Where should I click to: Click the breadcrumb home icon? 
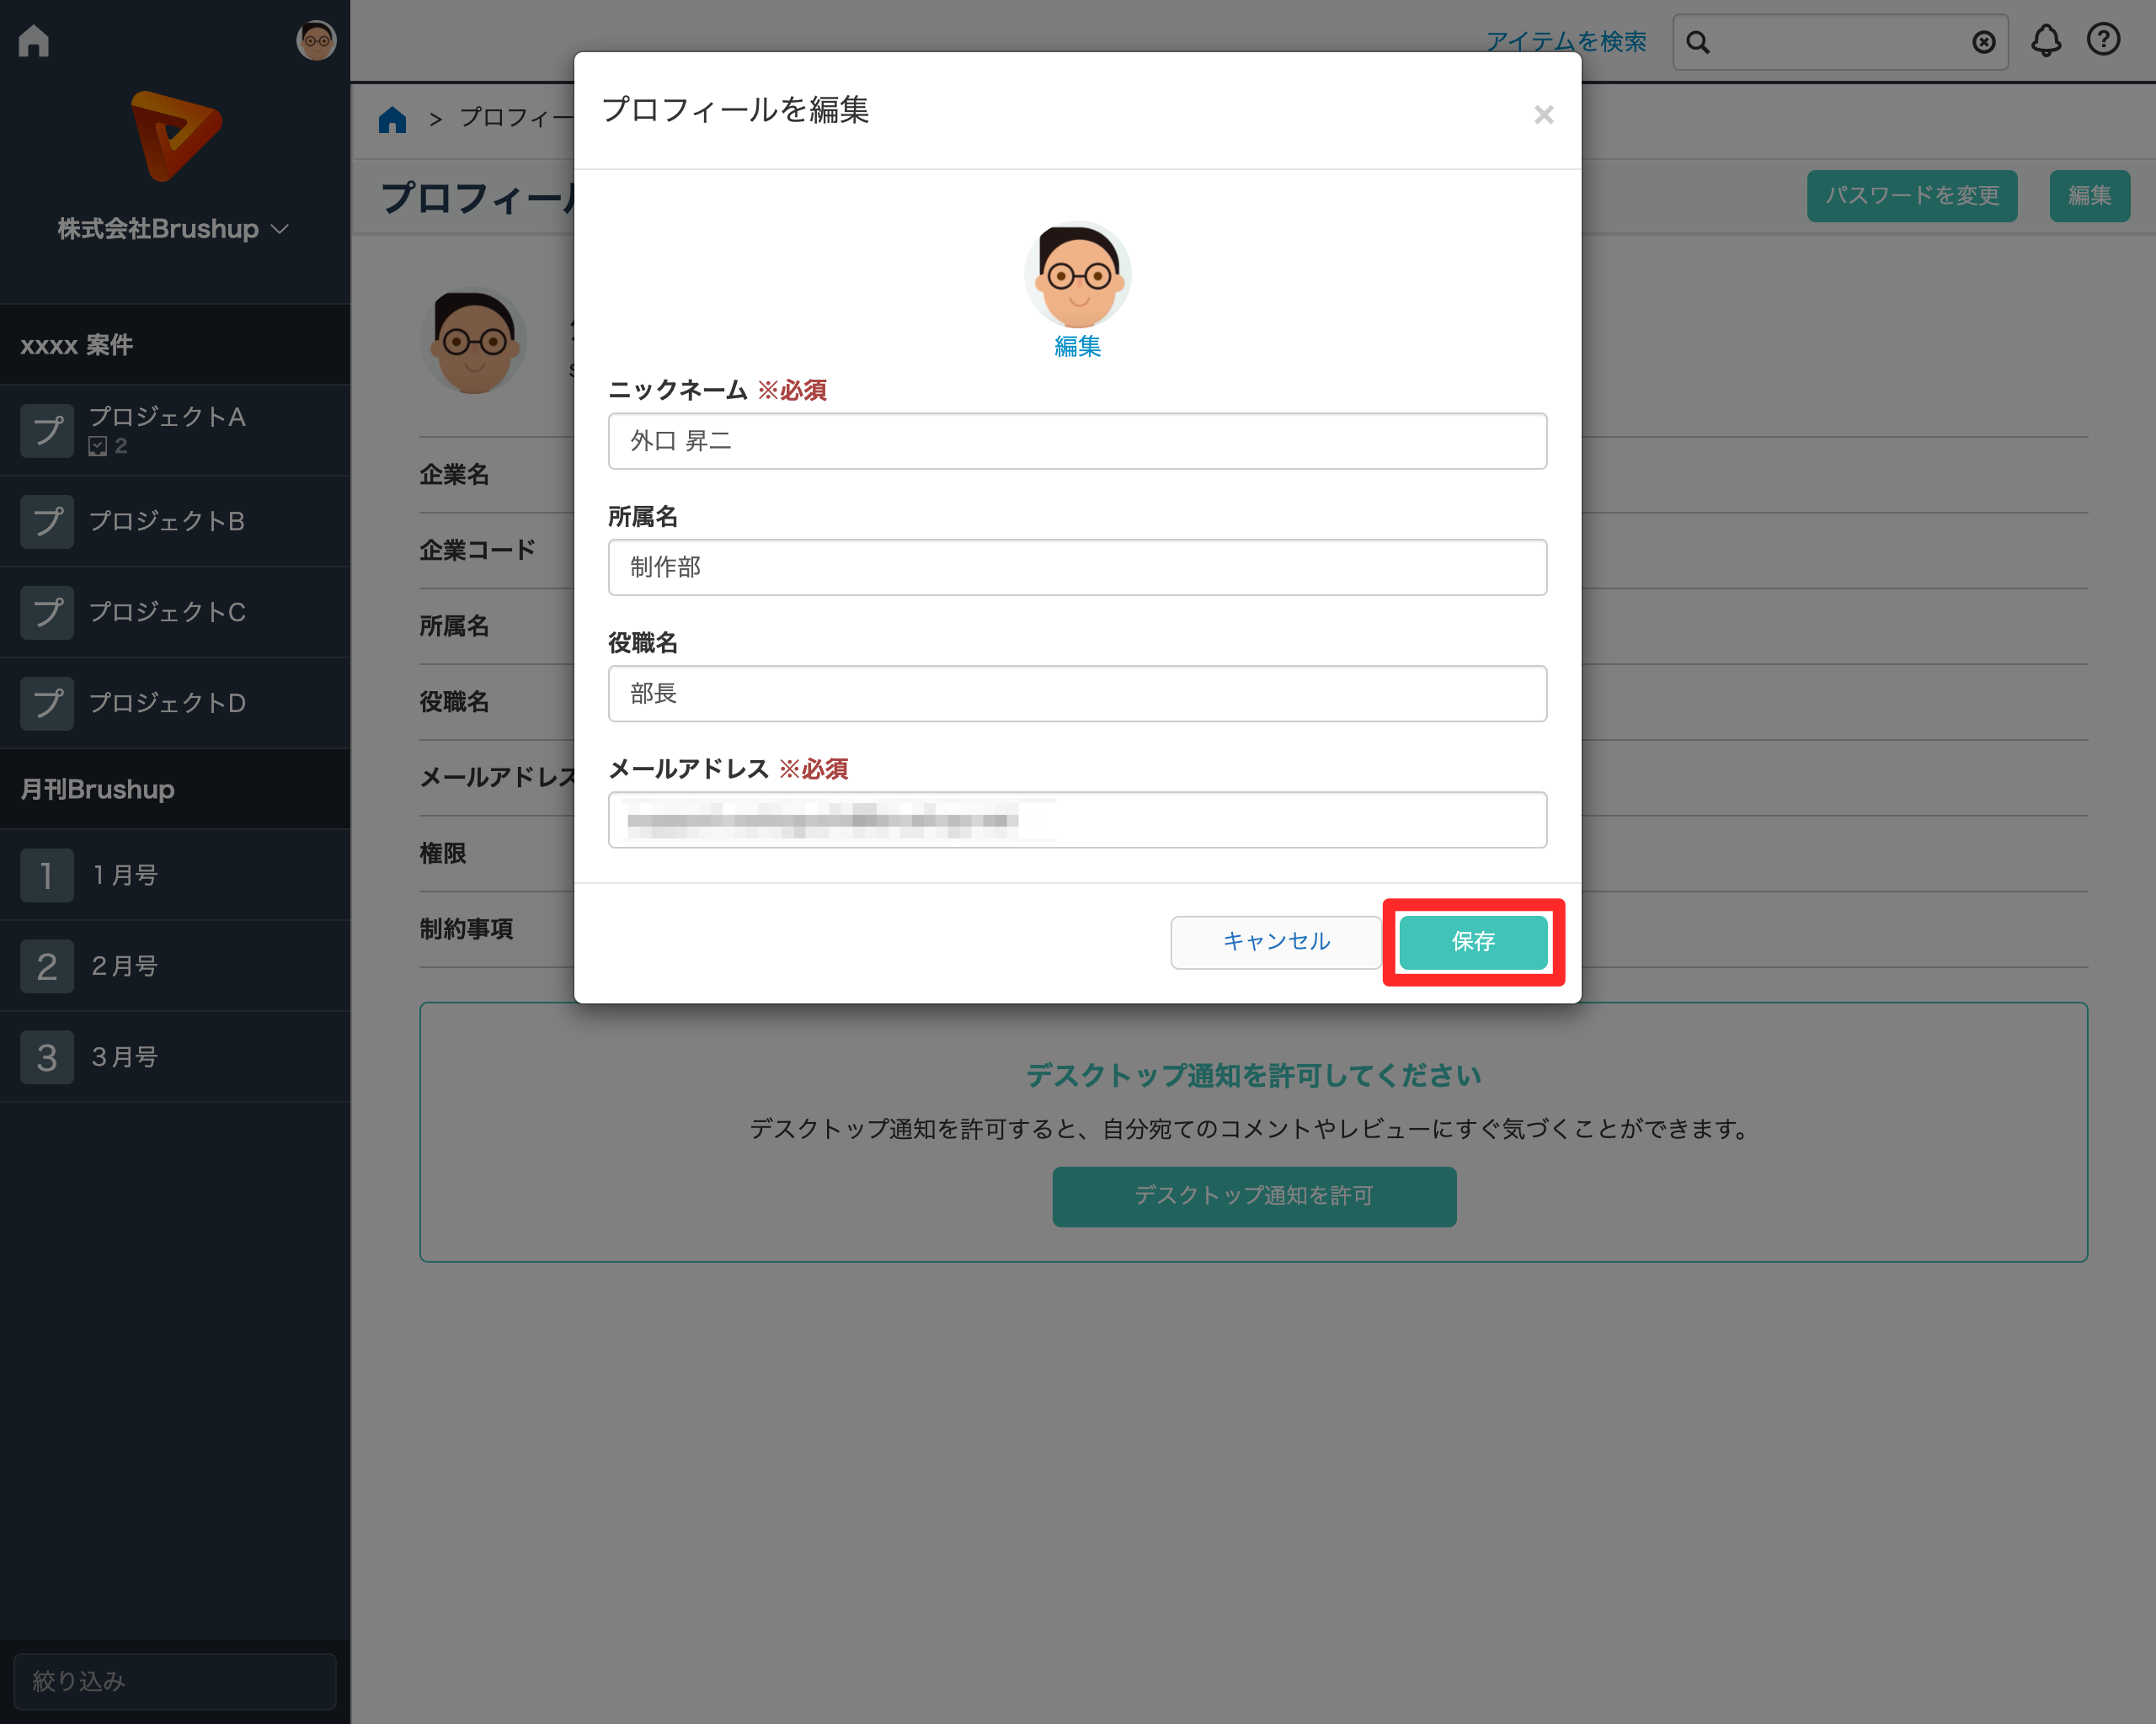pos(392,119)
